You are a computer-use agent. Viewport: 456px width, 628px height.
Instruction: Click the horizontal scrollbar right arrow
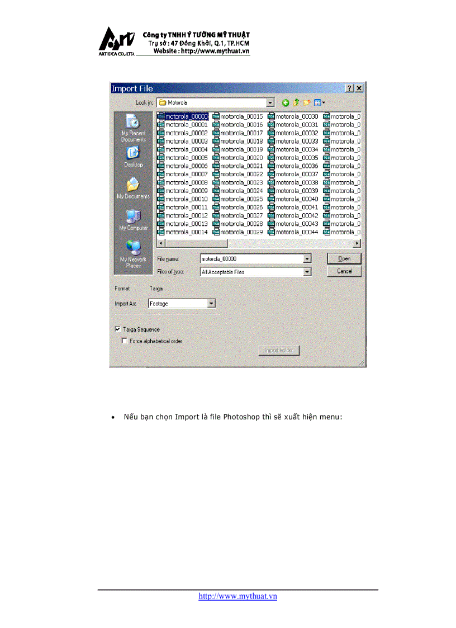click(358, 243)
